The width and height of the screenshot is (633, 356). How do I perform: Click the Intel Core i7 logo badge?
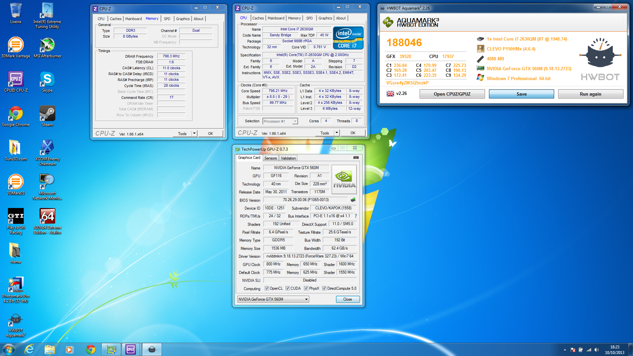[348, 38]
